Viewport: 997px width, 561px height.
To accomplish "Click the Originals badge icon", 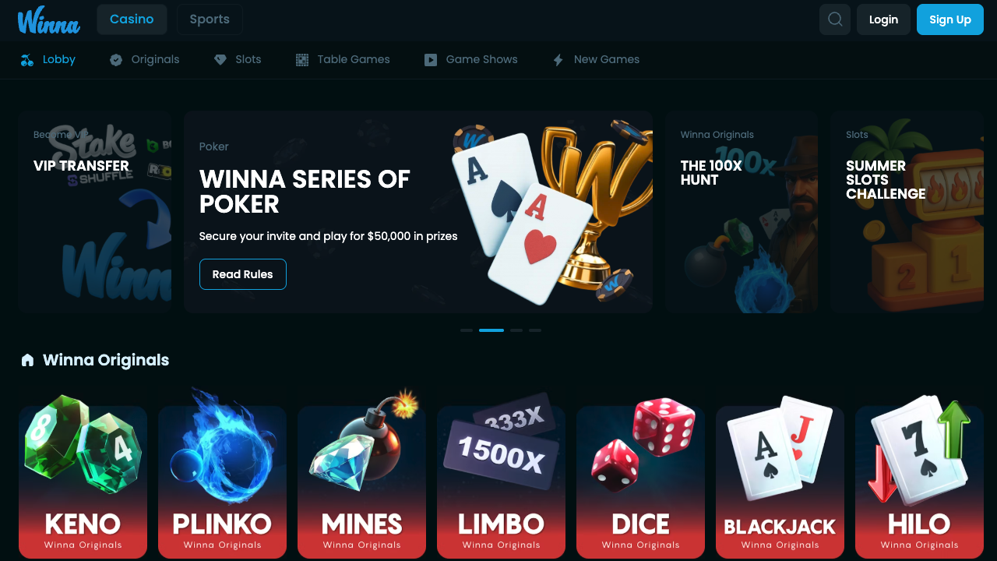I will 116,60.
